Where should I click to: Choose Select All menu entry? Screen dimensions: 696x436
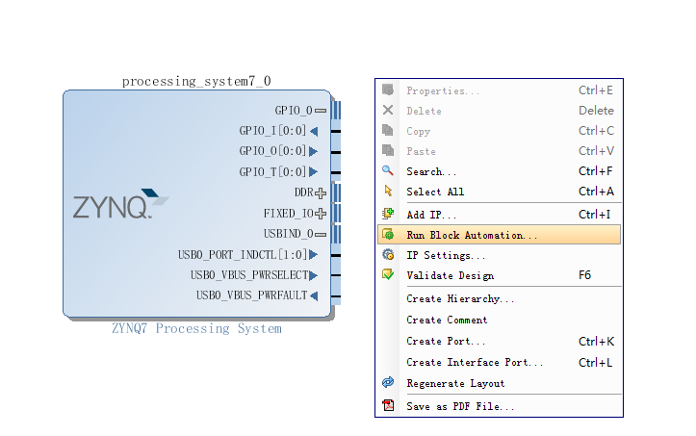tap(499, 192)
